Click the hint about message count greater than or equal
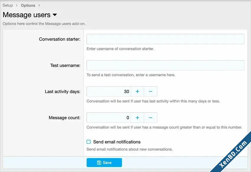251x172 pixels. 164,127
